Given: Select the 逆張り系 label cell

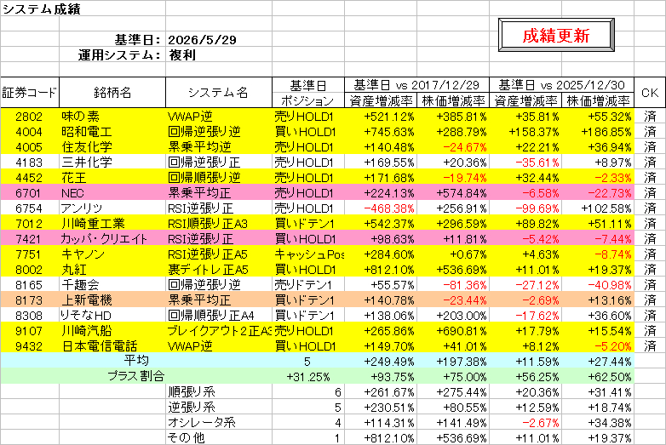Looking at the screenshot, I should [x=219, y=408].
